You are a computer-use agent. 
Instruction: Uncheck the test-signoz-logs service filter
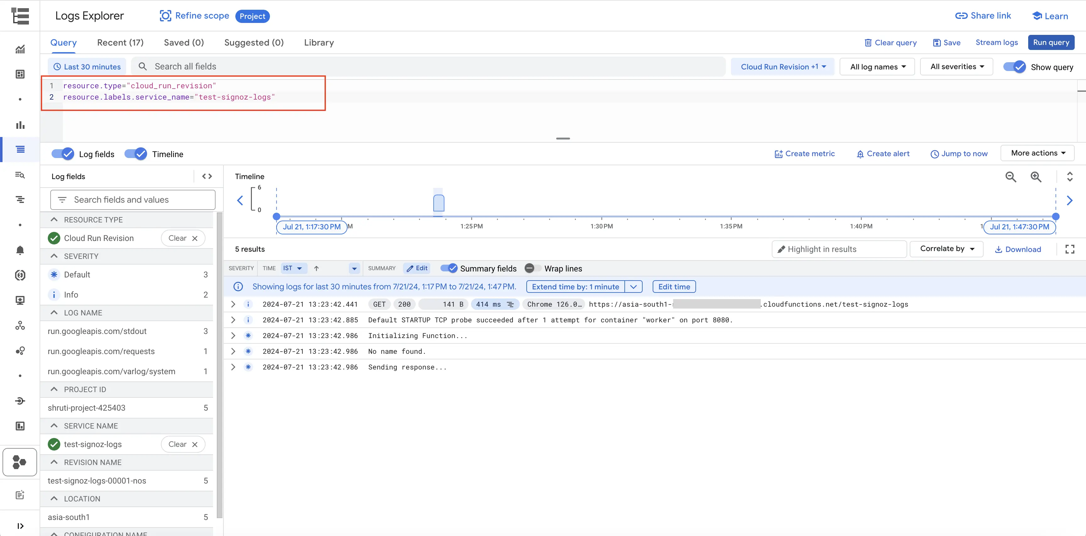coord(54,444)
